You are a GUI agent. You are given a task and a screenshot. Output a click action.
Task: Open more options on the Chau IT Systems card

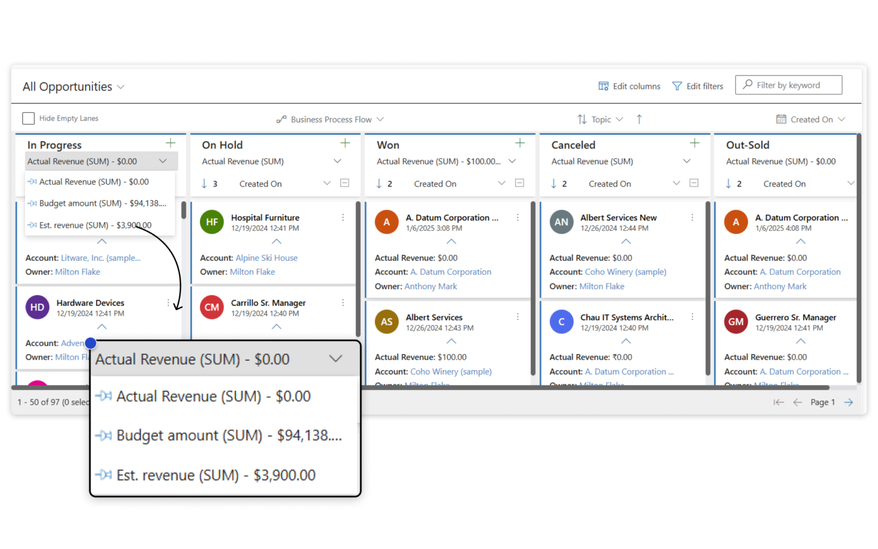coord(692,317)
